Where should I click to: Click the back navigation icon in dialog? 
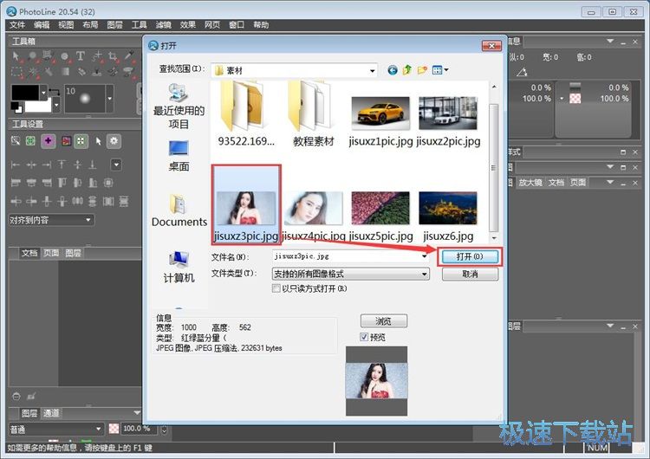(393, 69)
